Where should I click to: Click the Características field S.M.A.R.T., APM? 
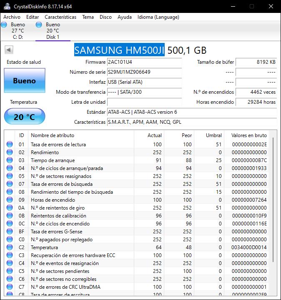tap(192, 122)
